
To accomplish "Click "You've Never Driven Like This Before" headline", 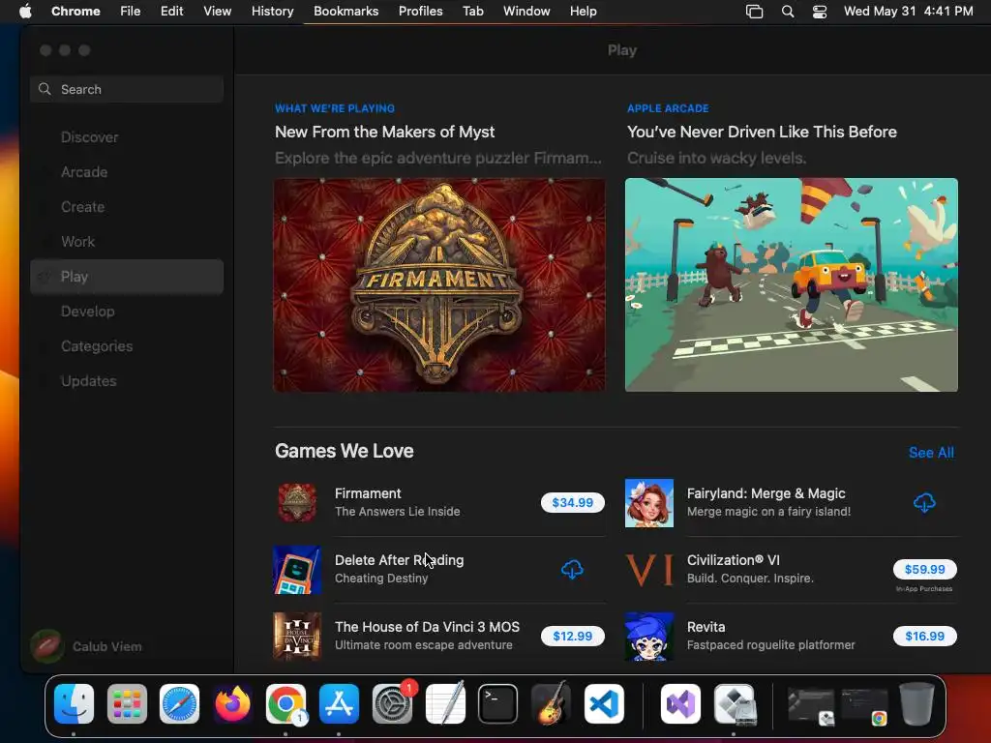I will pyautogui.click(x=762, y=132).
